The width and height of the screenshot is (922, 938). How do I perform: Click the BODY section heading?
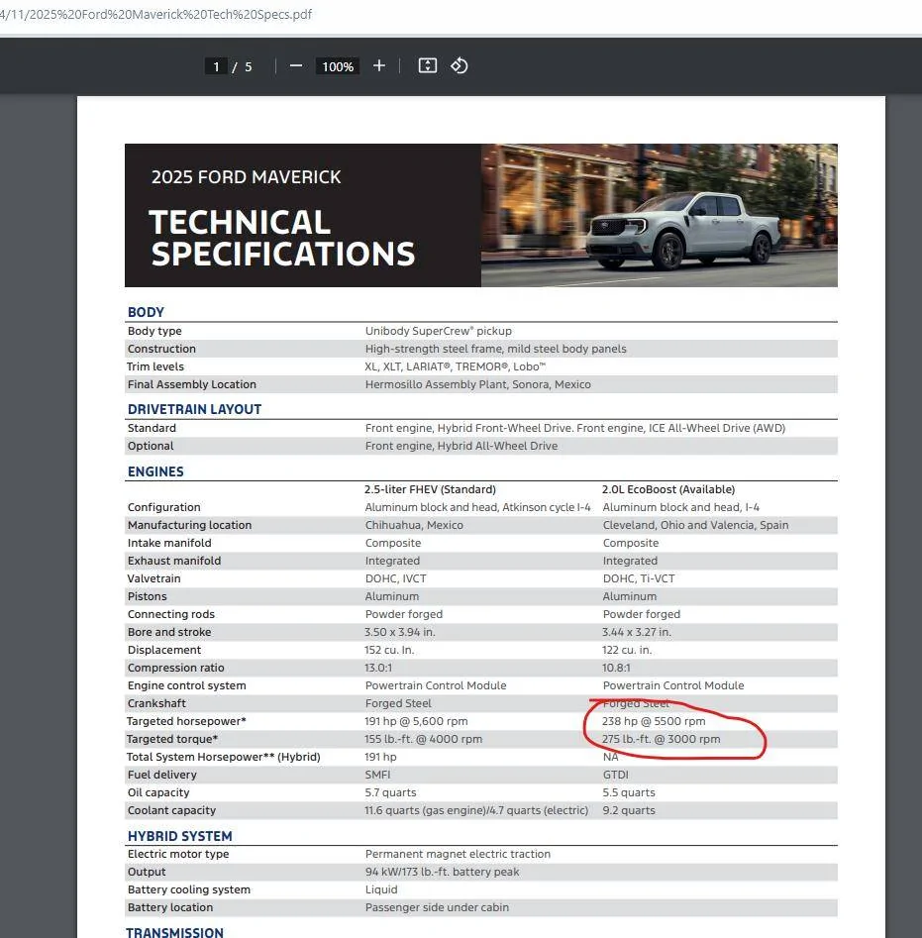[x=146, y=312]
